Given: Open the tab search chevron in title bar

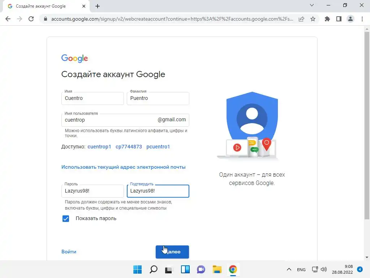Looking at the screenshot, I should [x=312, y=5].
